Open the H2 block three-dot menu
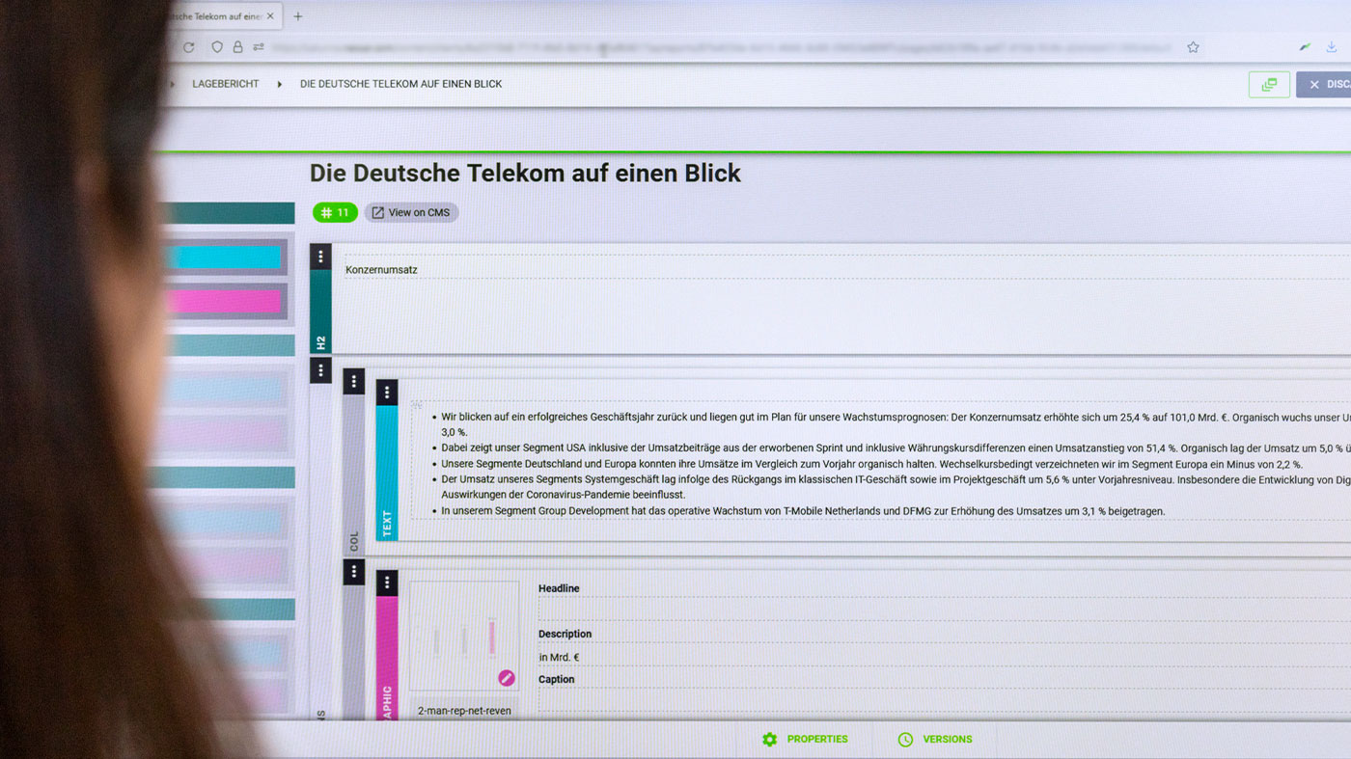1351x759 pixels. (320, 257)
